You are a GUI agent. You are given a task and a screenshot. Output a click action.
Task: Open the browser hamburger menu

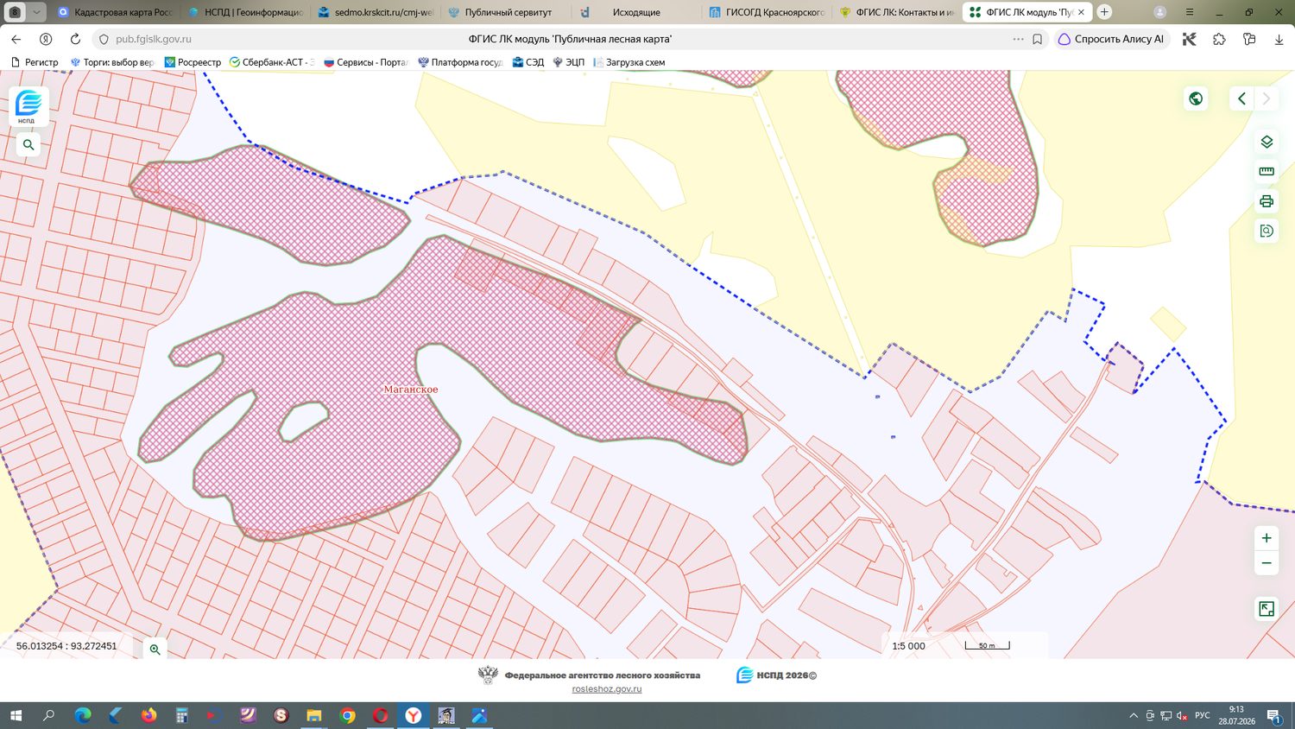[x=1190, y=12]
